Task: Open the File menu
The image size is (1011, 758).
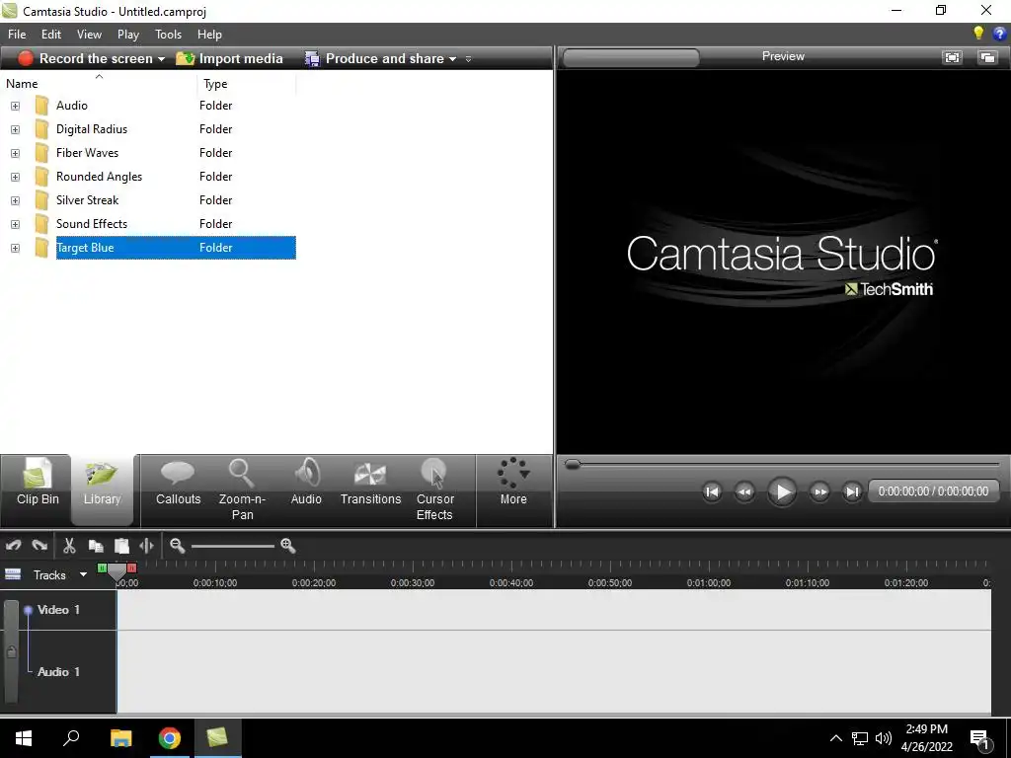Action: [x=17, y=35]
